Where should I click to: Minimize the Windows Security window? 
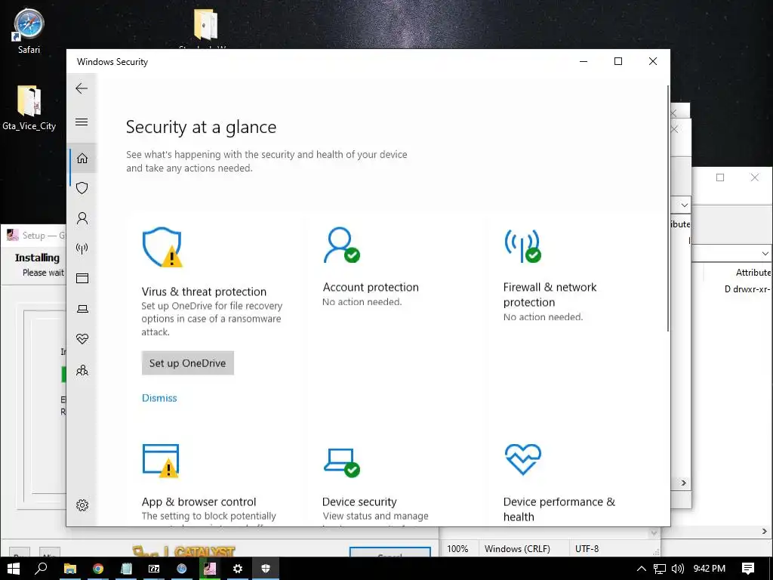[x=584, y=61]
